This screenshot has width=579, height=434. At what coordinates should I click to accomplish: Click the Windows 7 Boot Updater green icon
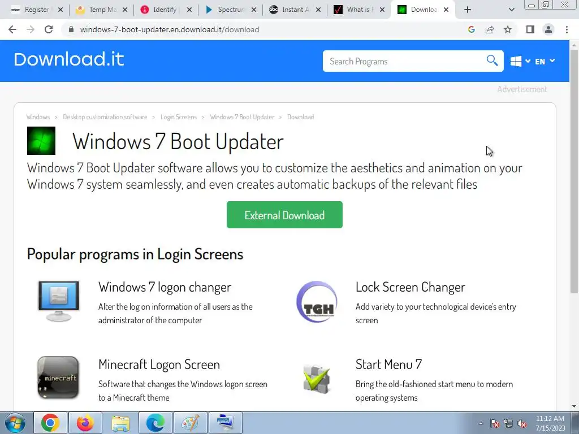41,141
